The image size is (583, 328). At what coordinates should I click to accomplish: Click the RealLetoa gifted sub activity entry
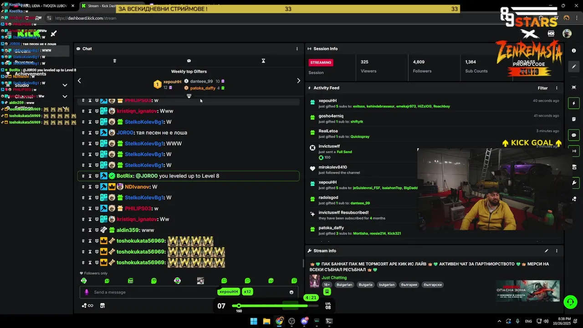(435, 134)
